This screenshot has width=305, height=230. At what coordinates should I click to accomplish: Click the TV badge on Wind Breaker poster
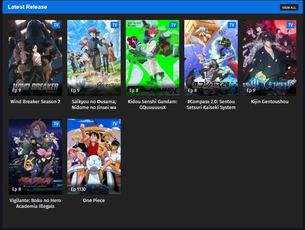click(x=56, y=25)
